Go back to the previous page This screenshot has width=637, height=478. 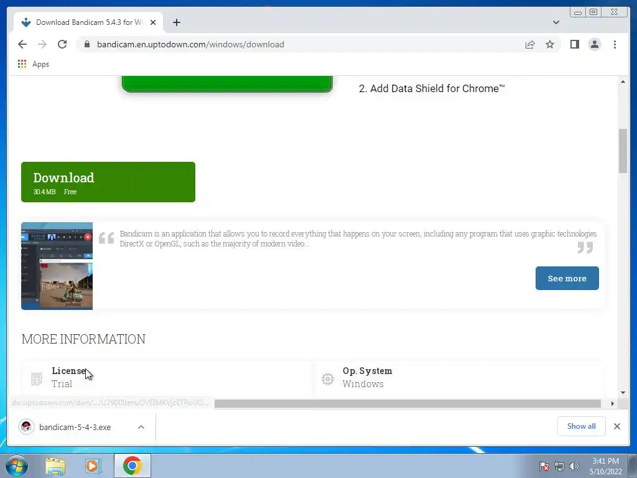click(22, 44)
